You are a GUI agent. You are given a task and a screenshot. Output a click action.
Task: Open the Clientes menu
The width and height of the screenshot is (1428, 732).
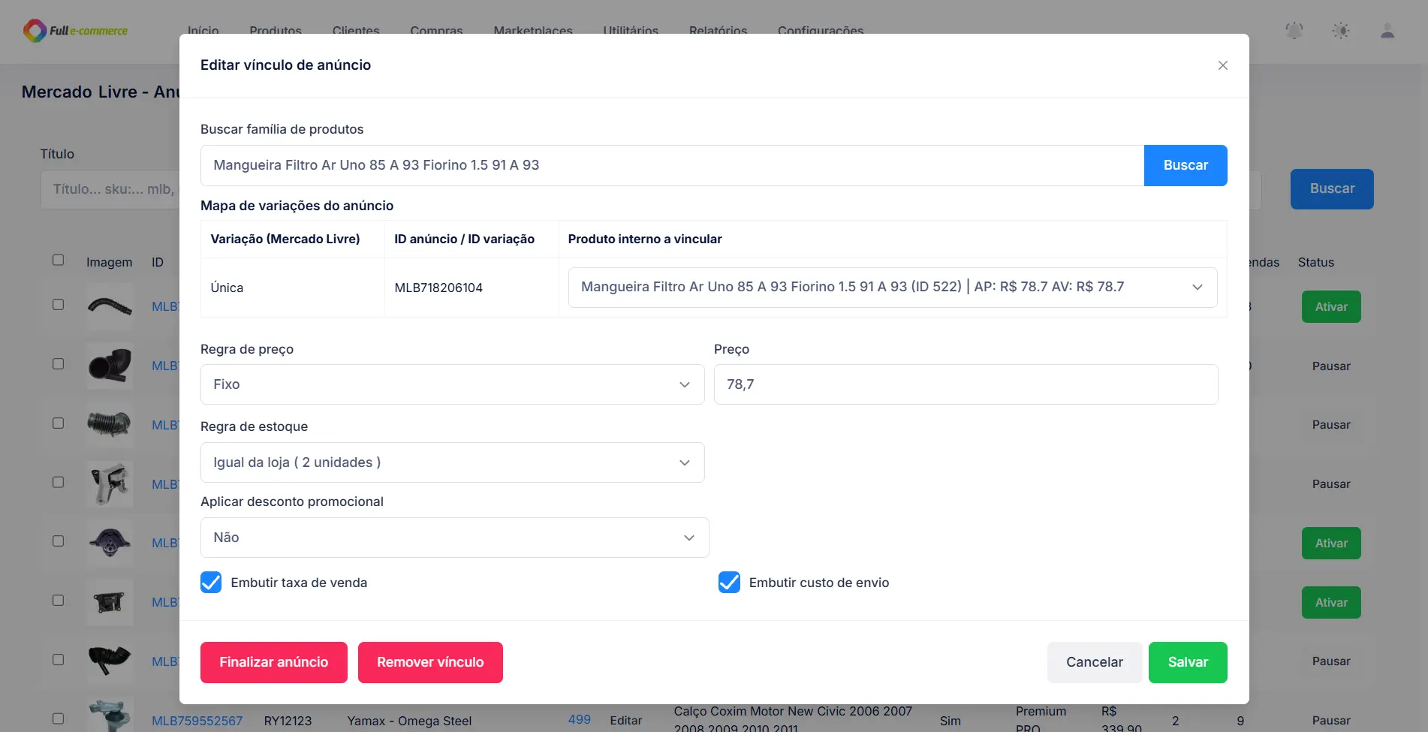click(x=356, y=31)
